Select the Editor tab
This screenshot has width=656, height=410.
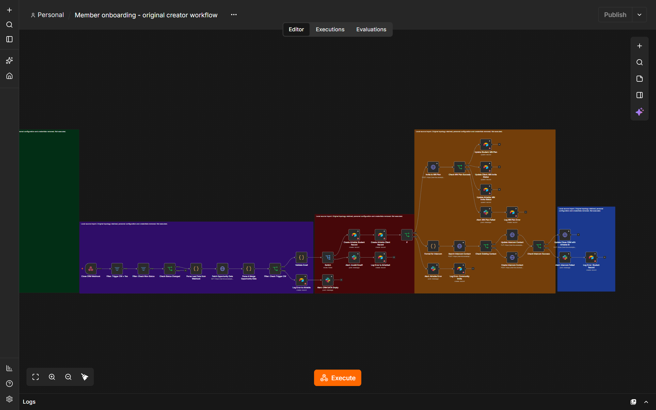click(296, 29)
